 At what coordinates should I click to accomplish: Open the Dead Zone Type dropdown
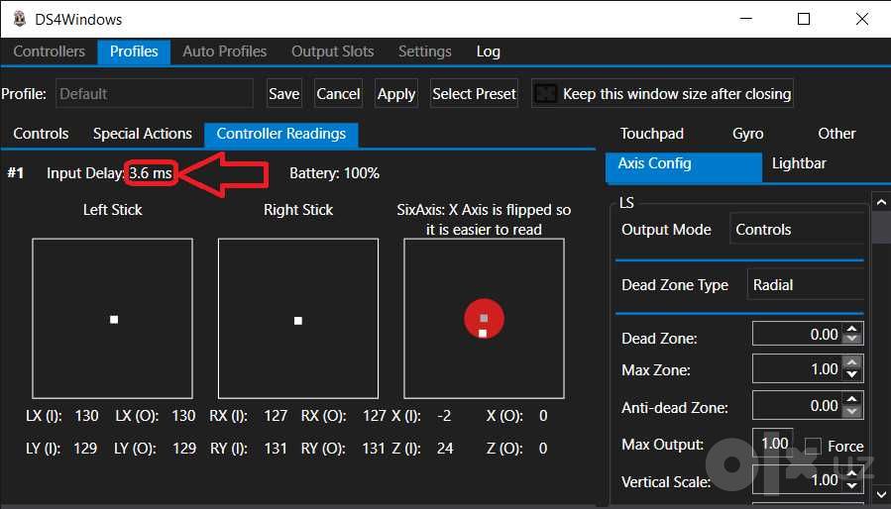(806, 284)
